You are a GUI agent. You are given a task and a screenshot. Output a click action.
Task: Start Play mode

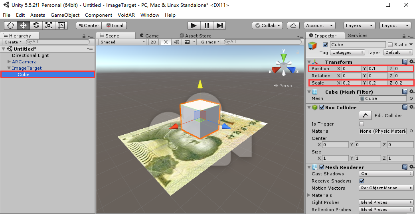194,26
